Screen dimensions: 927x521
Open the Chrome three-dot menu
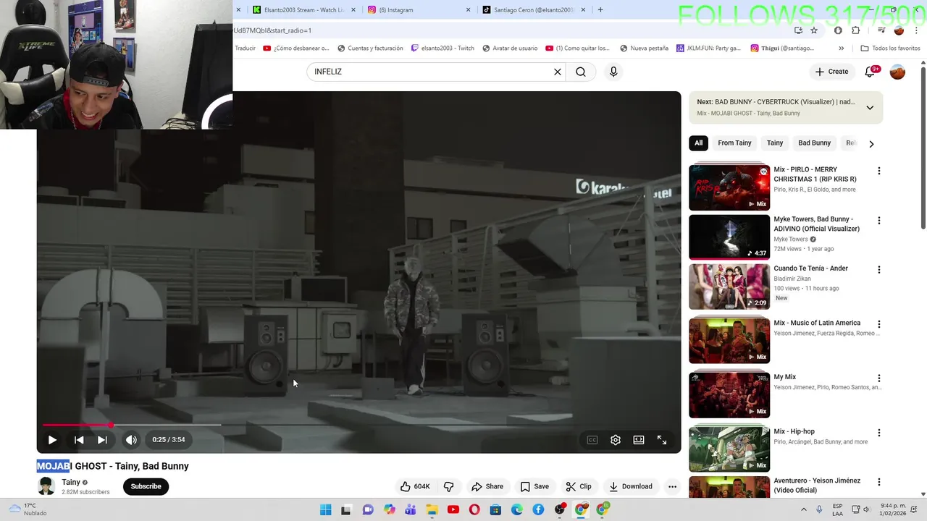click(x=916, y=30)
